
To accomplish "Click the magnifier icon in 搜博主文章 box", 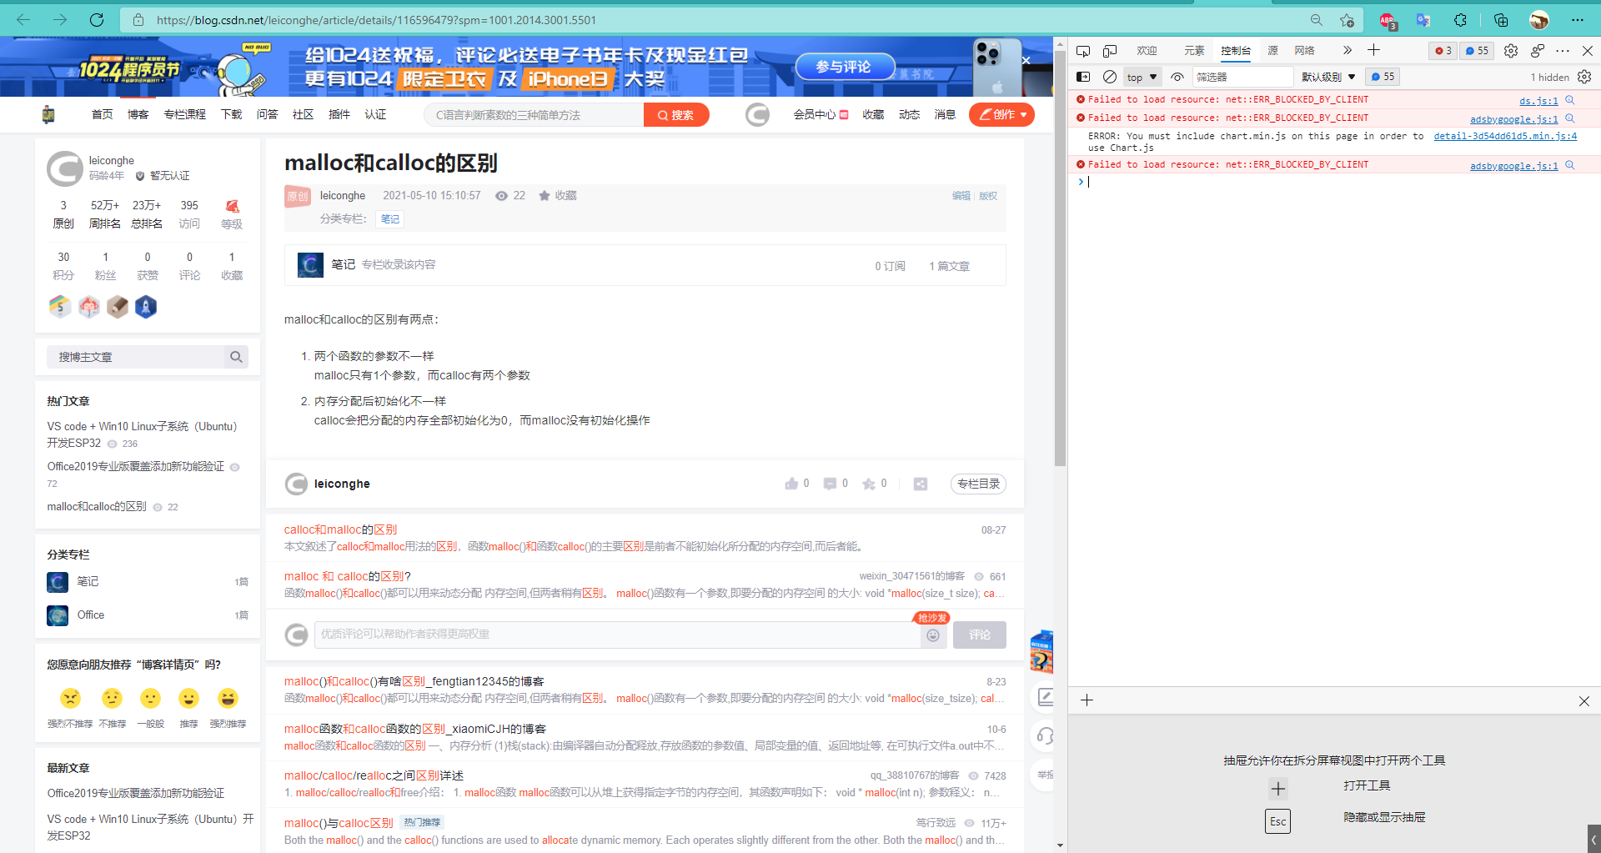I will 236,357.
